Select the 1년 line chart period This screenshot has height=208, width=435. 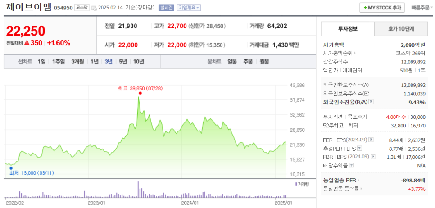tap(94, 62)
